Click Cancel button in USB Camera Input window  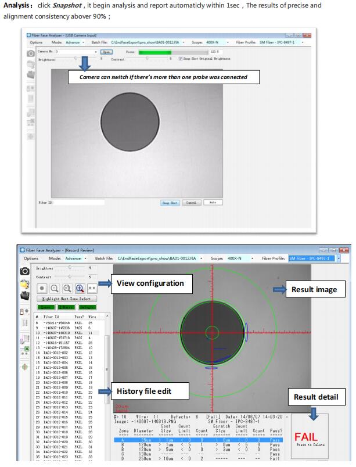click(192, 203)
